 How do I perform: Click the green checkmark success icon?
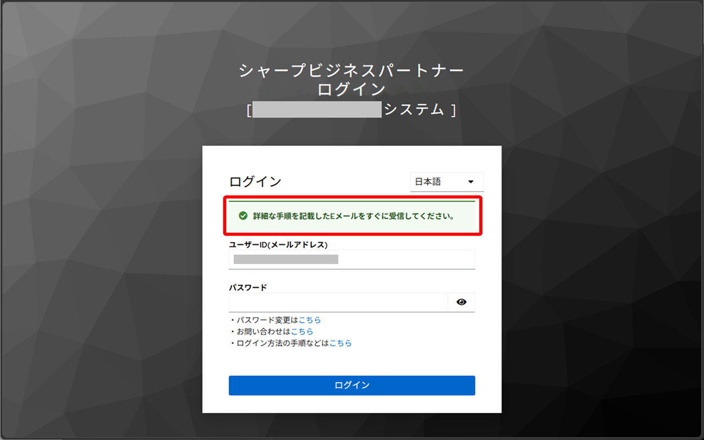click(x=243, y=216)
